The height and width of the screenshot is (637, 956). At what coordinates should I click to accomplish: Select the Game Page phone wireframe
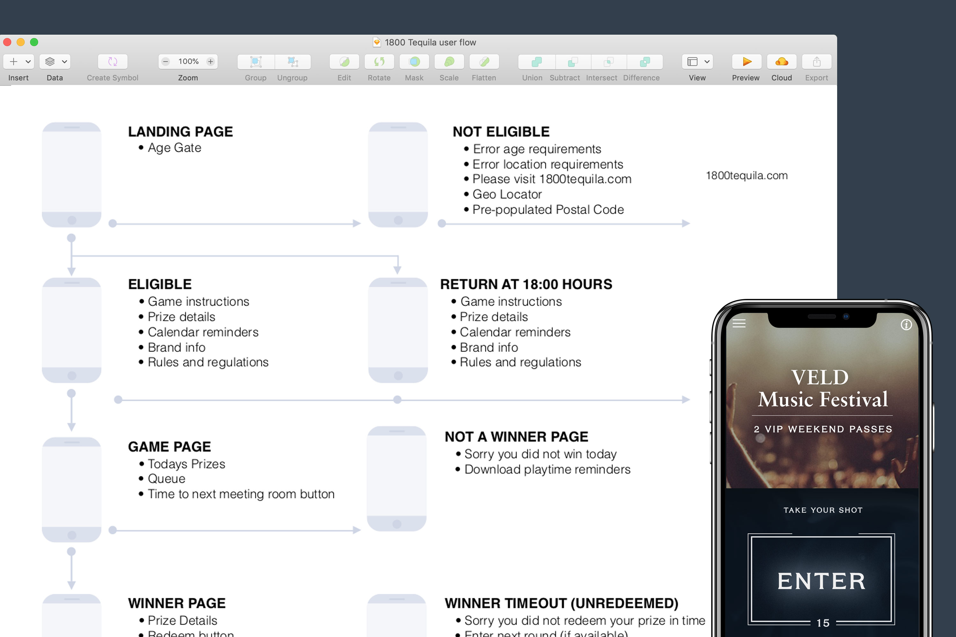(72, 490)
